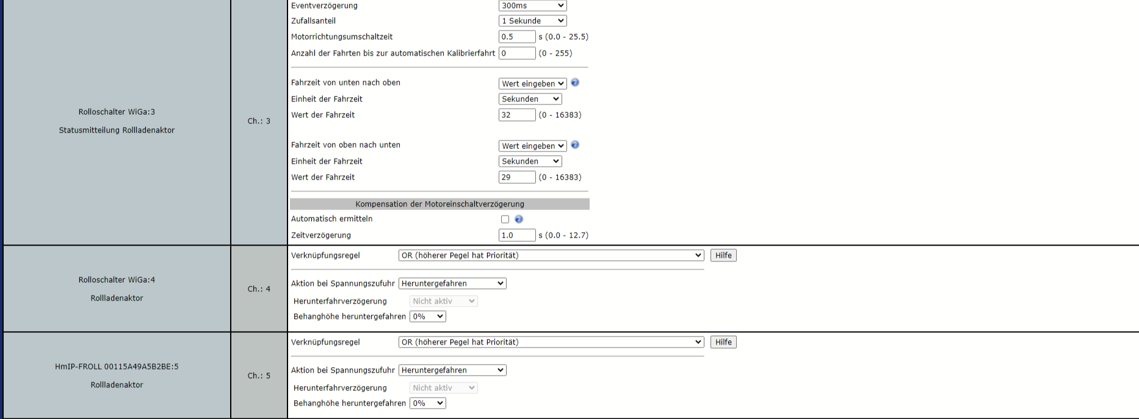The image size is (1139, 419).
Task: Open Zufallsanteil dropdown showing 1 Sekunde
Action: 532,21
